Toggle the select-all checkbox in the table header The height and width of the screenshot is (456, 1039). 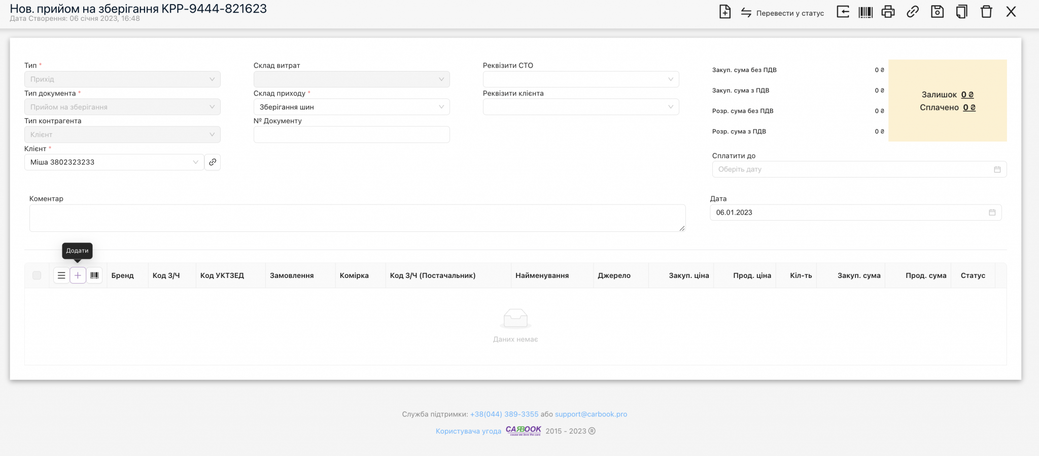click(37, 275)
